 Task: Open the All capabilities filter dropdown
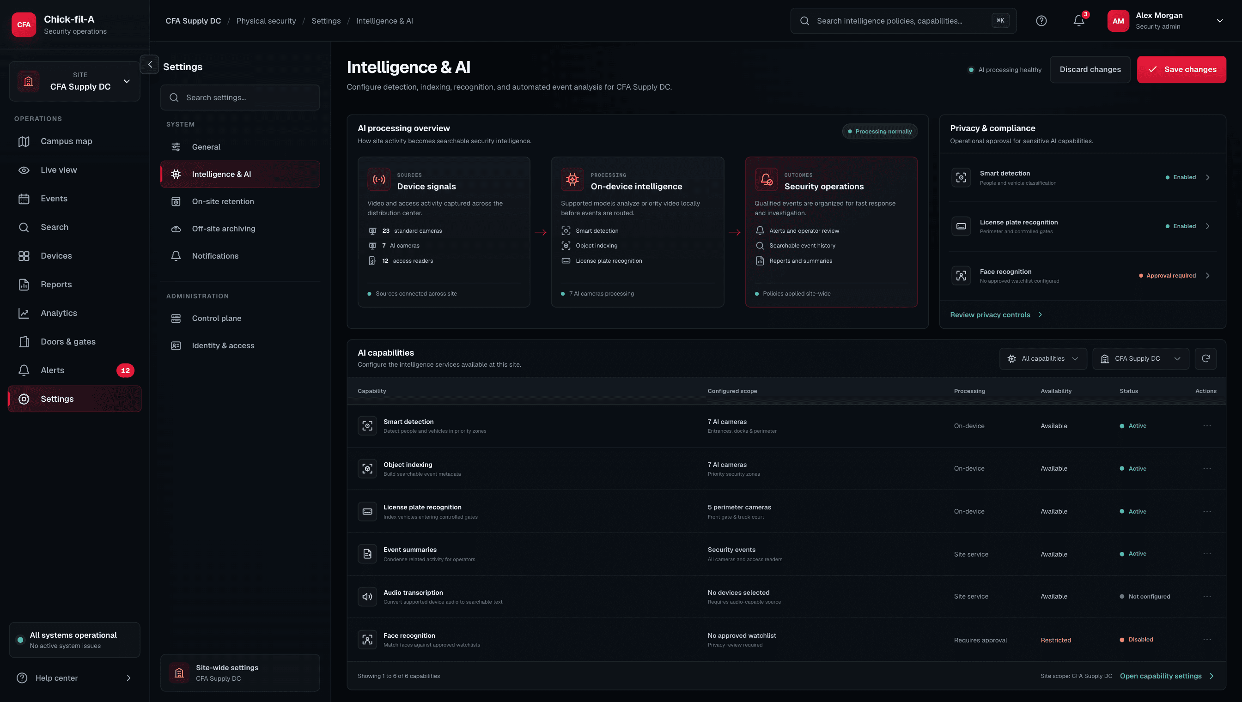coord(1043,358)
